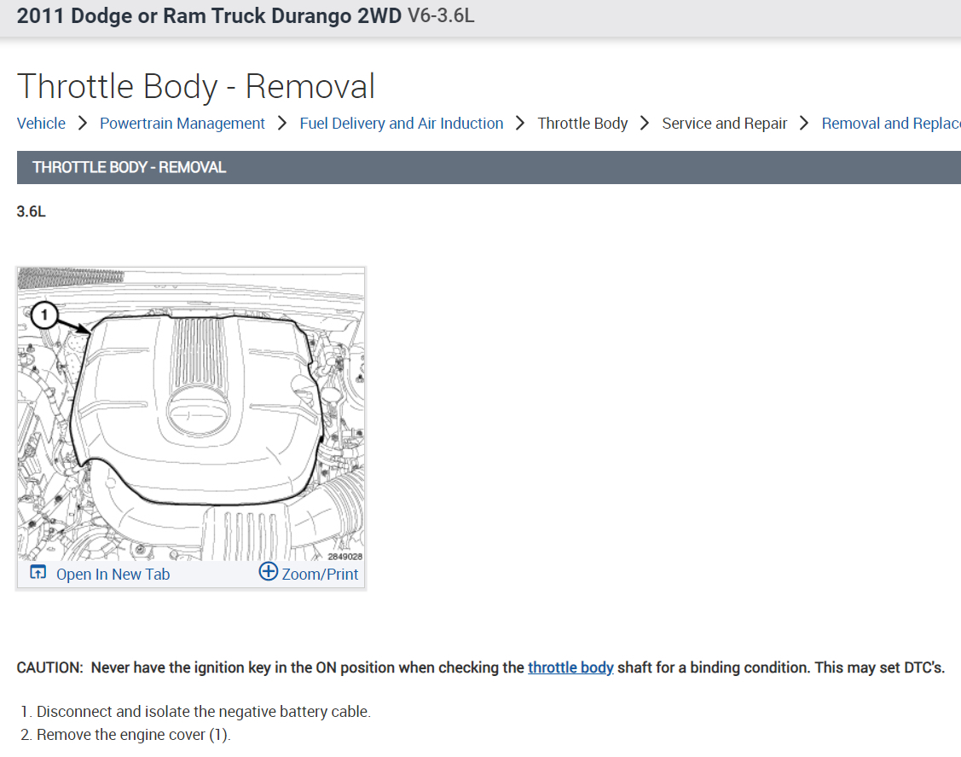
Task: Click chevron after Powertrain Management
Action: [282, 124]
